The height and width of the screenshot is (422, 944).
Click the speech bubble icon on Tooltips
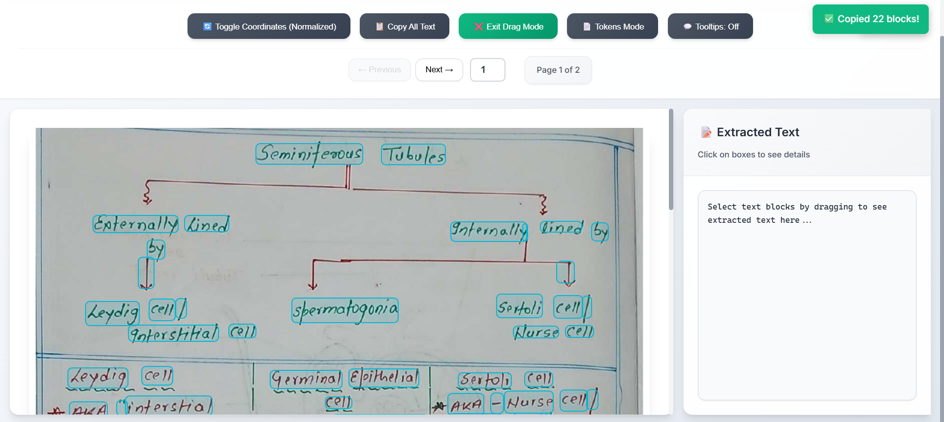click(687, 27)
